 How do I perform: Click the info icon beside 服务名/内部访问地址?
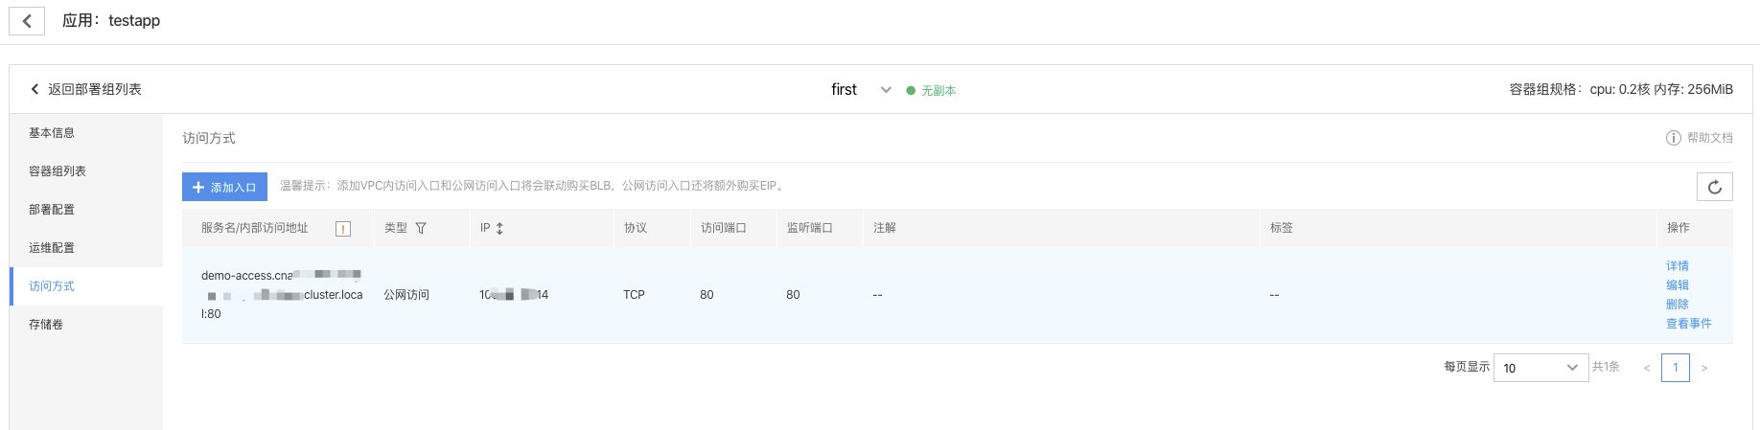(343, 229)
